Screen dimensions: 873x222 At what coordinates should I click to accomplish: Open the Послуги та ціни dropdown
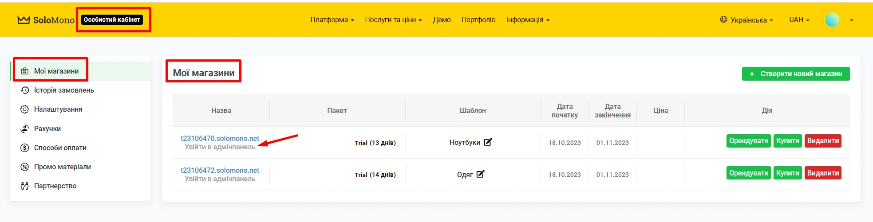coord(393,20)
